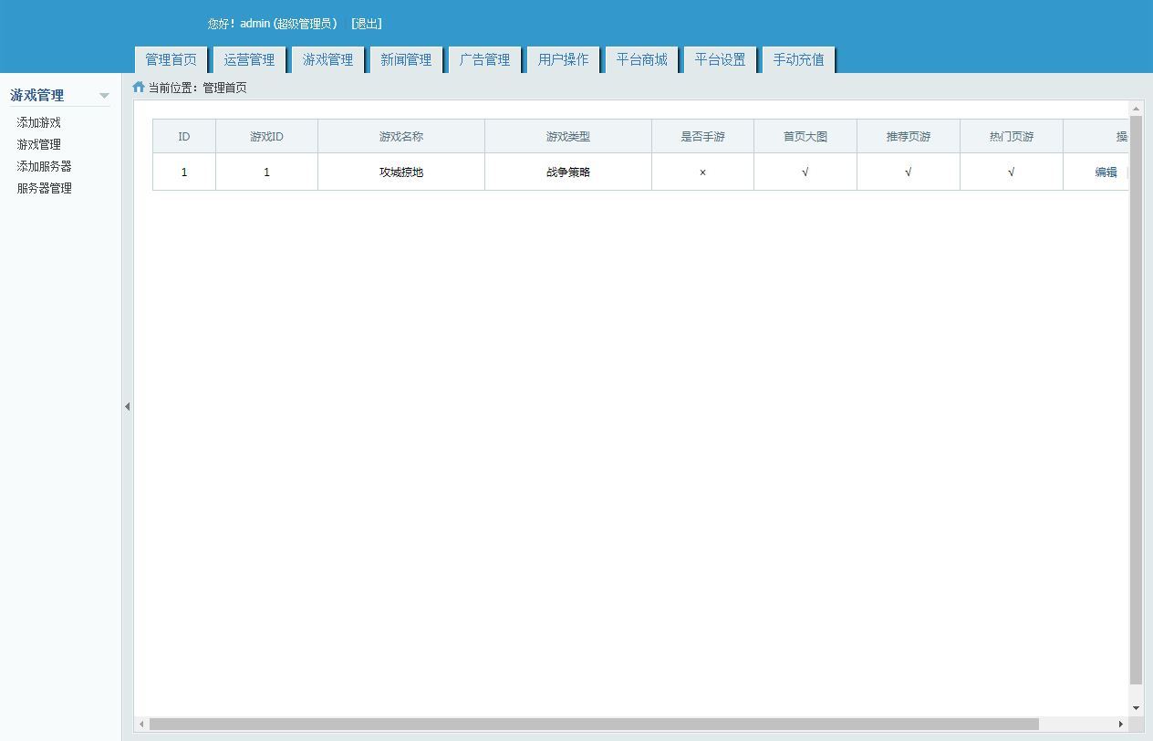Click the 退出 logout link
1153x741 pixels.
(x=367, y=24)
